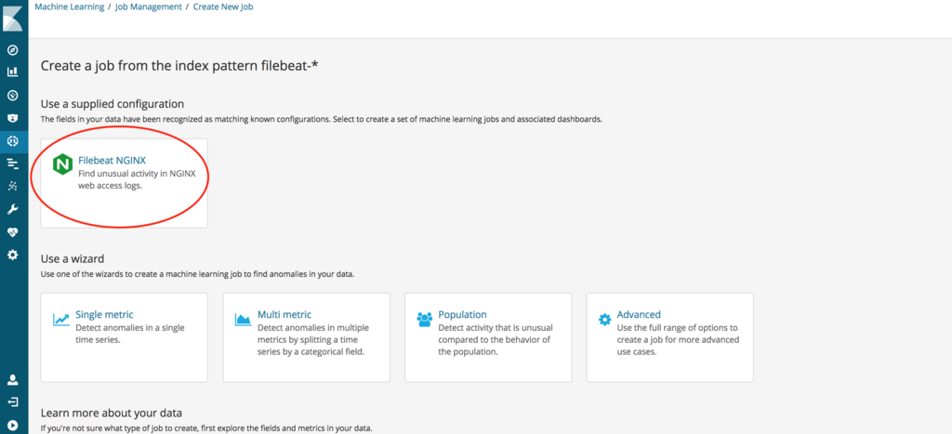Click the Create New Job breadcrumb

click(x=223, y=7)
